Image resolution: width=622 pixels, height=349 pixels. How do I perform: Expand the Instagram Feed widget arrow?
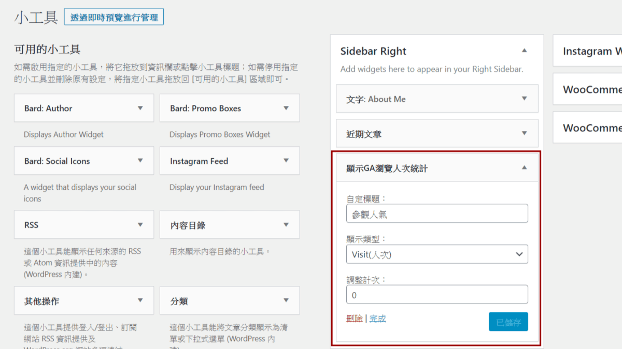click(x=286, y=161)
